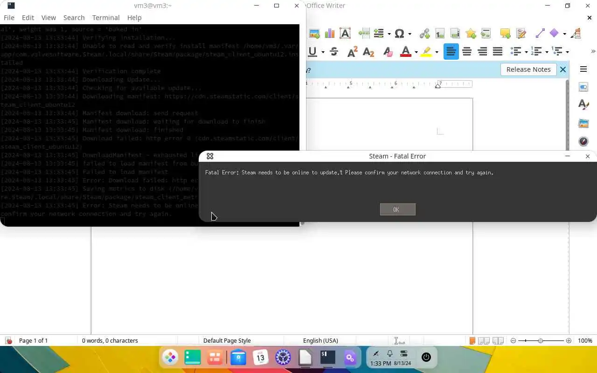Click the Insert Endnote icon
The image size is (597, 373).
pyautogui.click(x=455, y=34)
